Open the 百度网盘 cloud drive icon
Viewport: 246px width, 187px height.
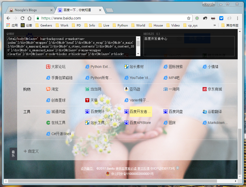click(165, 111)
